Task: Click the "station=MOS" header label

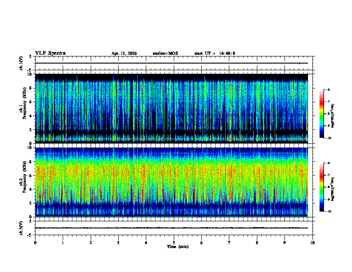Action: tap(165, 53)
